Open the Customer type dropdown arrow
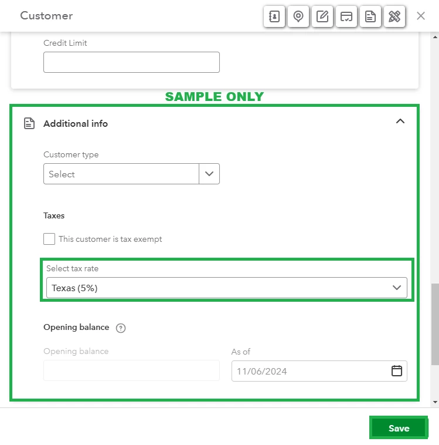This screenshot has width=439, height=445. click(x=209, y=174)
